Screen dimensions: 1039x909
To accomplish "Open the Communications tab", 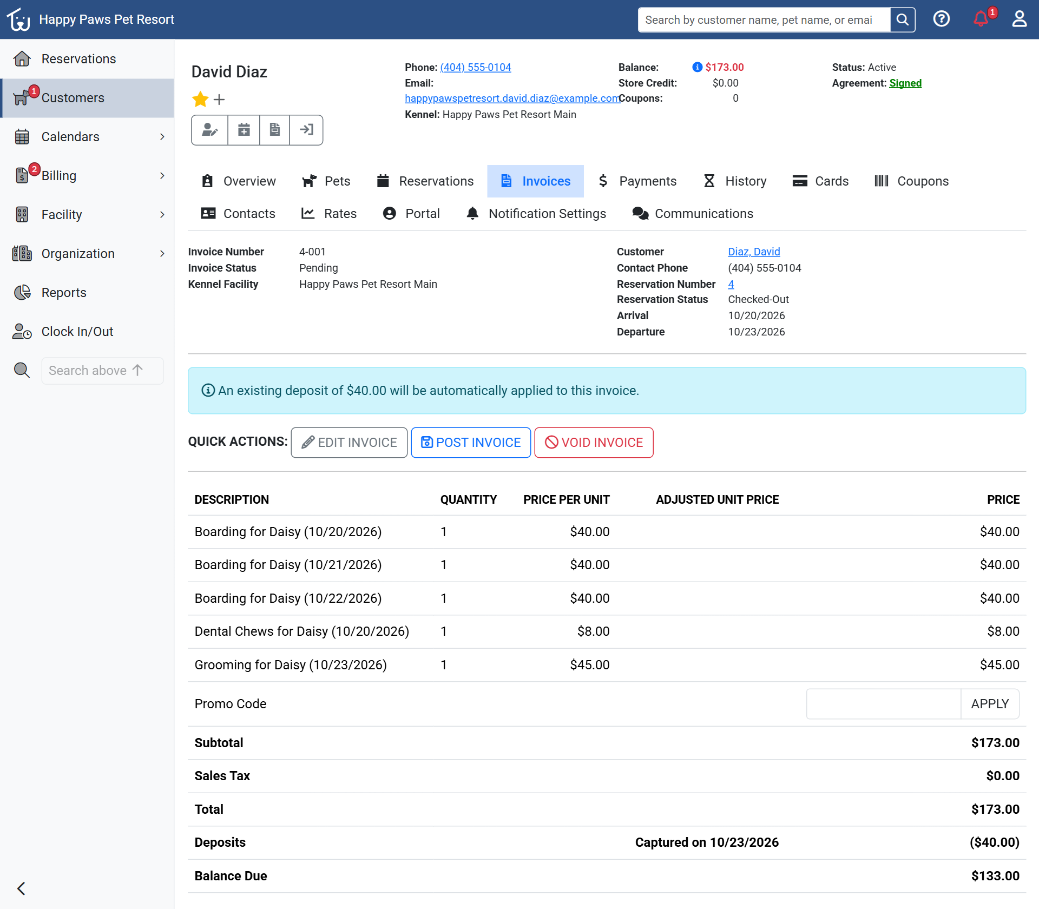I will click(x=693, y=214).
